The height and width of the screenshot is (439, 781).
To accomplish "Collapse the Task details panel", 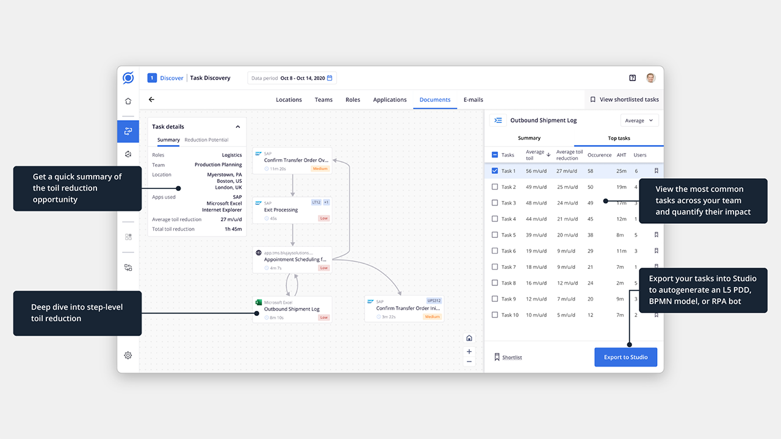I will [238, 127].
